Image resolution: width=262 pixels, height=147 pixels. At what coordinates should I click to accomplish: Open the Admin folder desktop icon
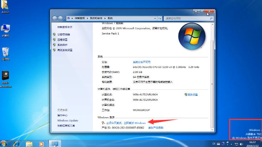5,6
